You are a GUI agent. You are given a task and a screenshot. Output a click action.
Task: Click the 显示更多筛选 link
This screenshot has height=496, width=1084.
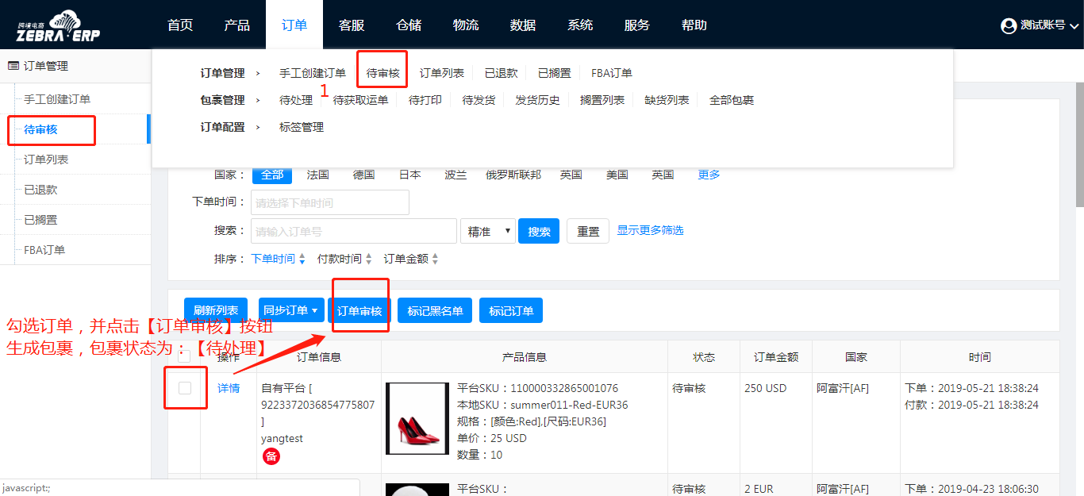pos(650,230)
